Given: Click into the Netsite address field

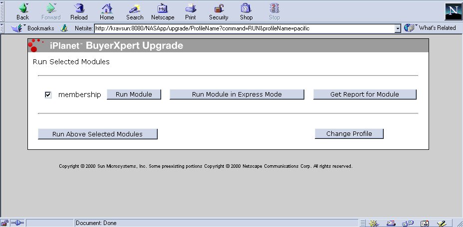Looking at the screenshot, I should 244,28.
